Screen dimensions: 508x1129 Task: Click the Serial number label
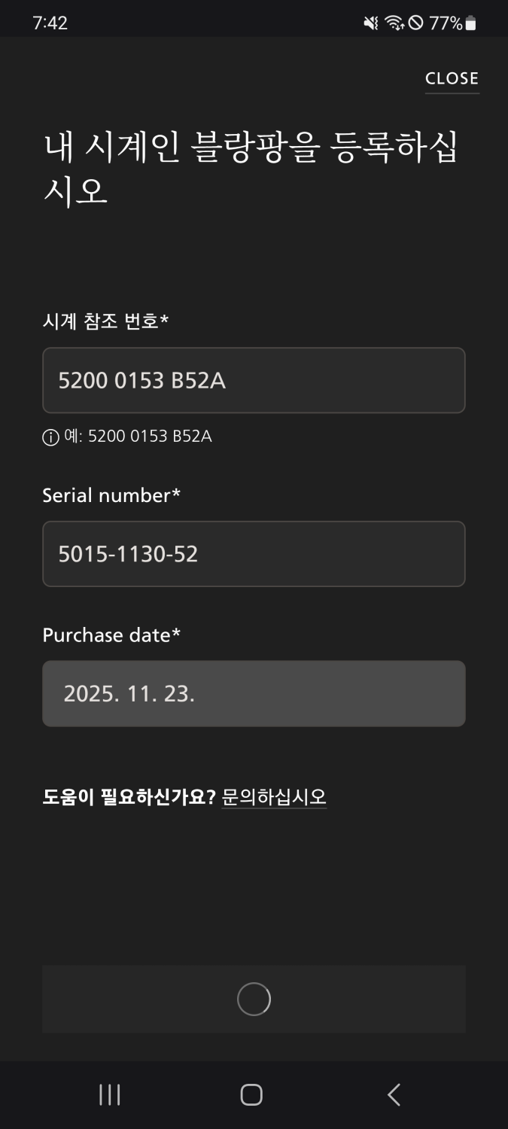(x=111, y=495)
